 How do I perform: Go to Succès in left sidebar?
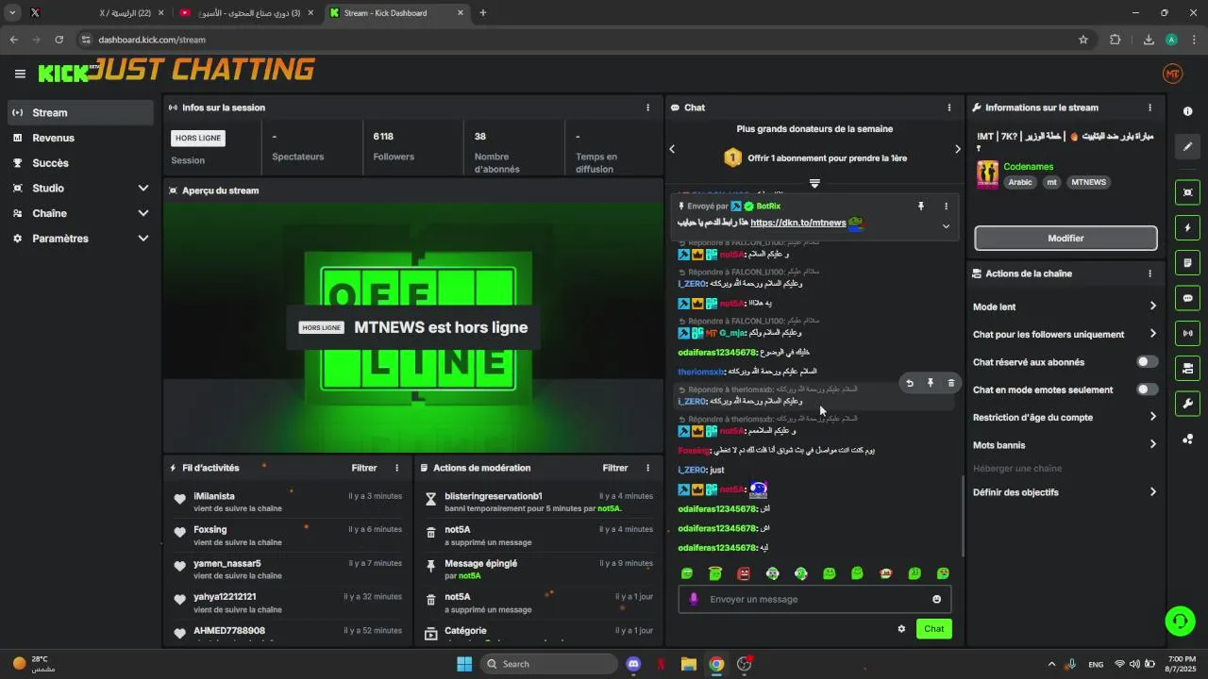[80, 163]
